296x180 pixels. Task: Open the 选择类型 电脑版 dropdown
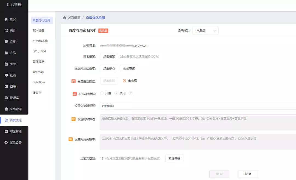tap(205, 31)
